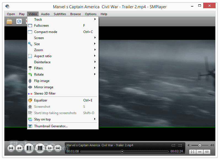
Task: Open equalizer with the sliders button
Action: tap(207, 152)
